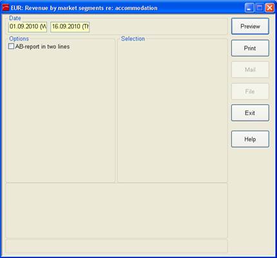Screen dimensions: 277x258
Task: Select the end date field 16.09.2010
Action: (x=70, y=27)
